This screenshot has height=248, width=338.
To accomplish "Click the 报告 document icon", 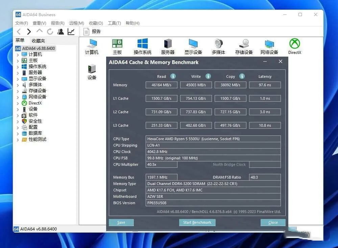I will [87, 32].
